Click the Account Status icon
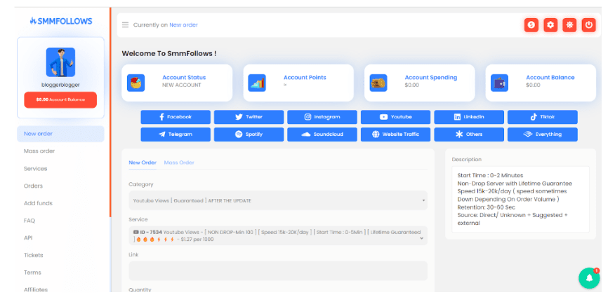 pos(135,83)
